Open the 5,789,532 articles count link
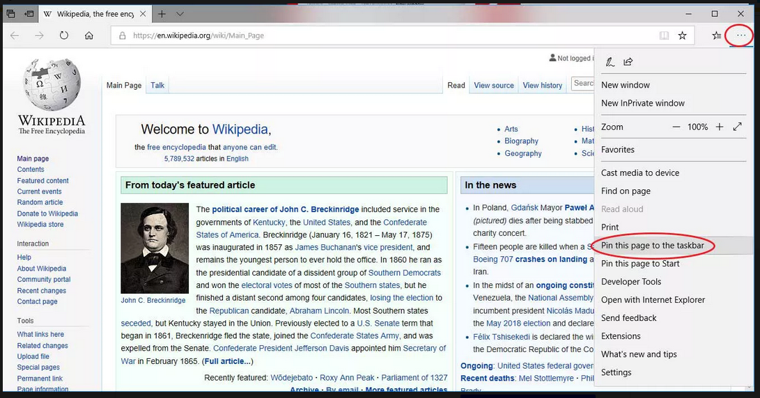Image resolution: width=760 pixels, height=398 pixels. 179,159
